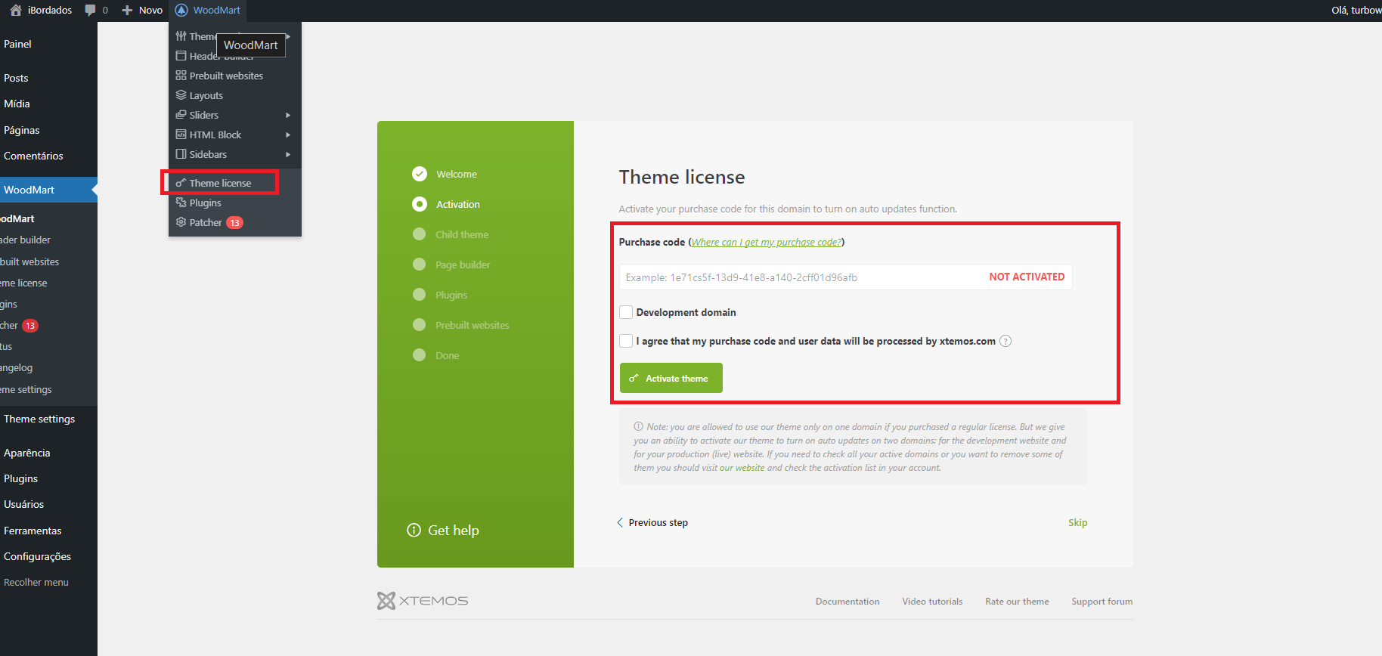Expand the Sidebars submenu arrow
Viewport: 1382px width, 656px height.
[288, 154]
